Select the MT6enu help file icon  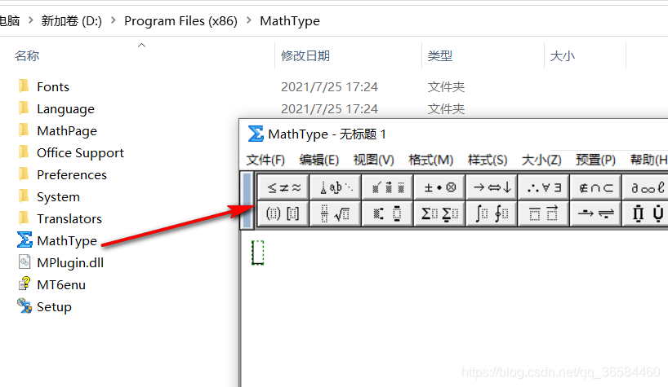24,284
